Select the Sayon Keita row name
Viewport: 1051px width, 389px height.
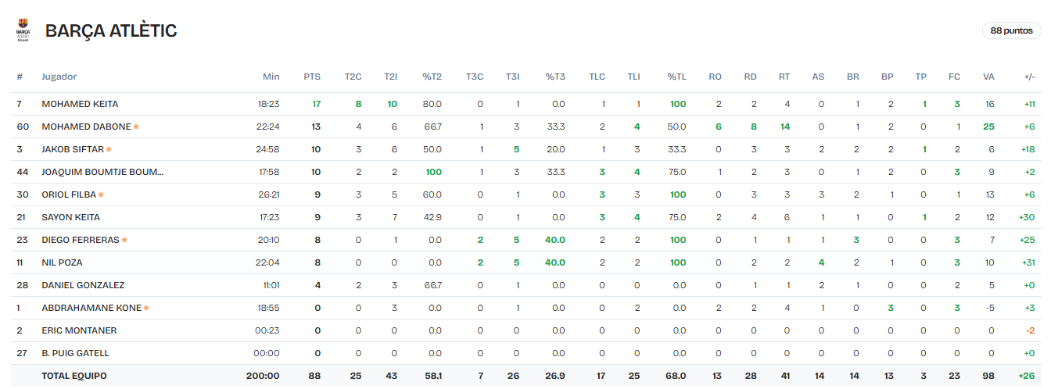(x=70, y=217)
